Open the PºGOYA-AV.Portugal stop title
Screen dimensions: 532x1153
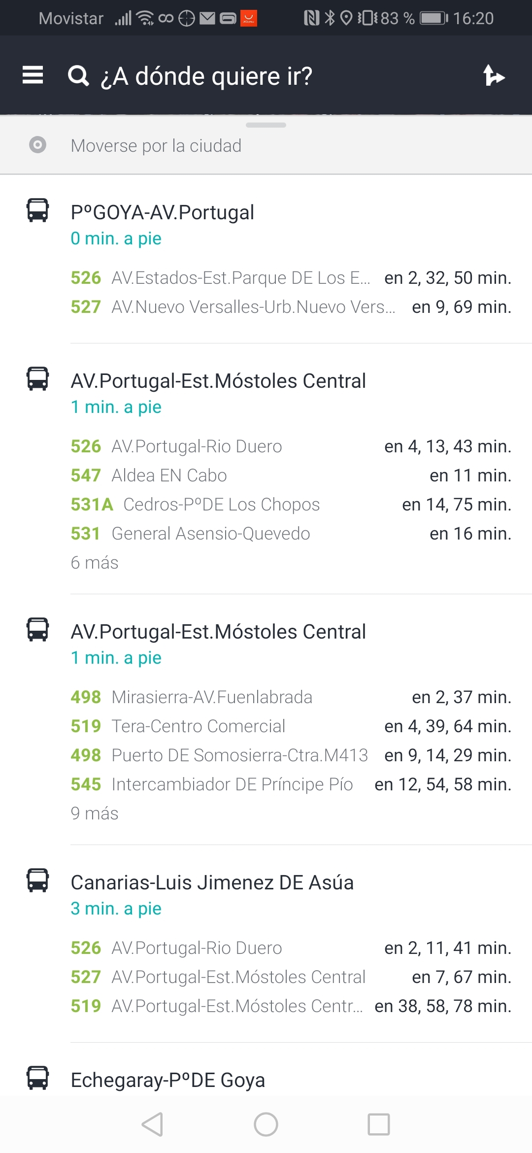(x=163, y=212)
